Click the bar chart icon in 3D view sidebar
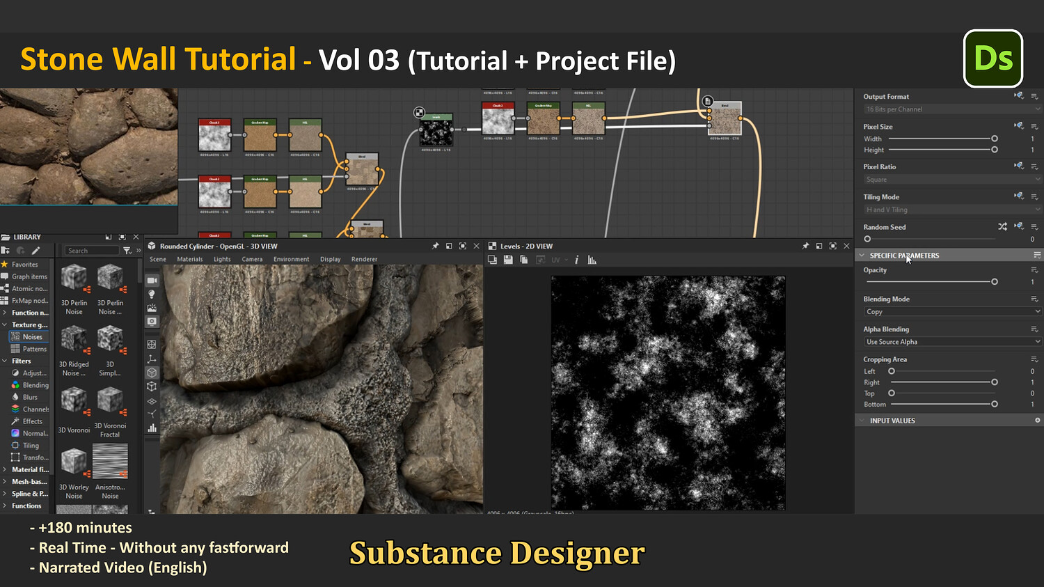Image resolution: width=1044 pixels, height=587 pixels. [x=152, y=428]
